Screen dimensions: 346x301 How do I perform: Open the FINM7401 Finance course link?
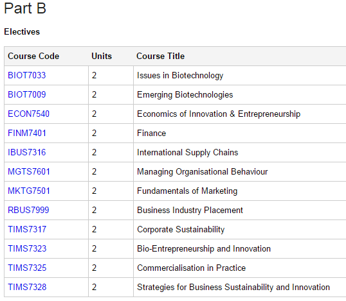(27, 133)
